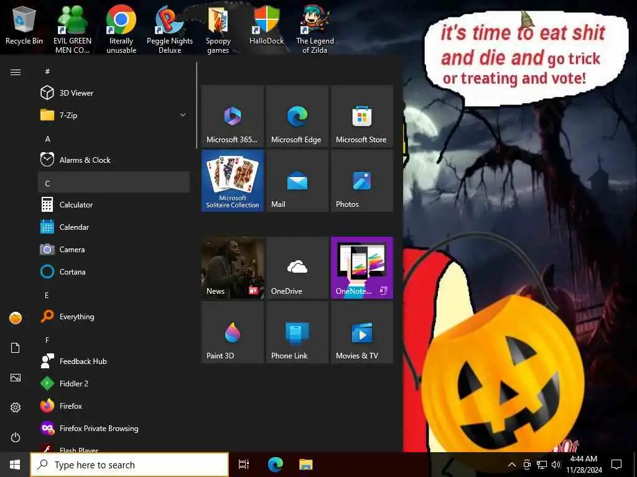Open Peggle Nights Deluxe desktop shortcut
The image size is (637, 477).
tap(170, 30)
